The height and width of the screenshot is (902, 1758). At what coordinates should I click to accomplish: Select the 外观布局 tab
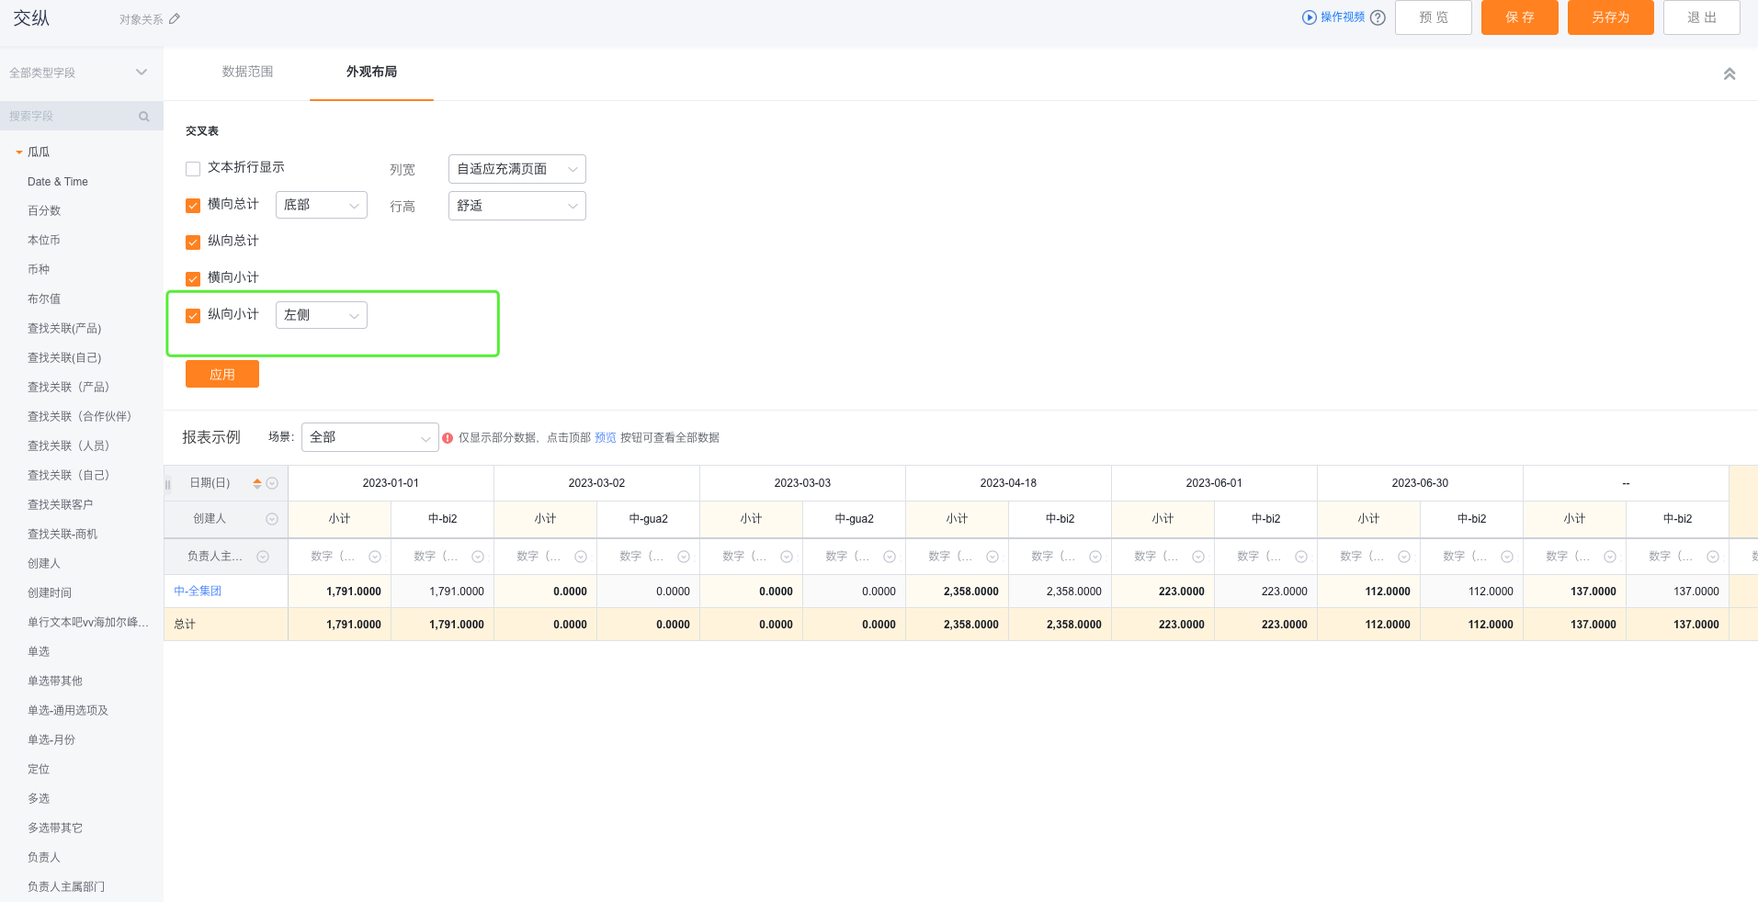(x=370, y=72)
